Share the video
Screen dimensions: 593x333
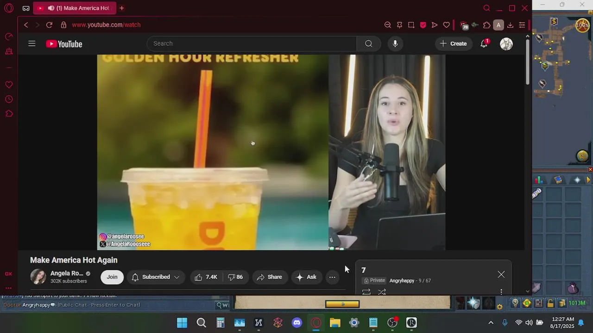point(270,277)
